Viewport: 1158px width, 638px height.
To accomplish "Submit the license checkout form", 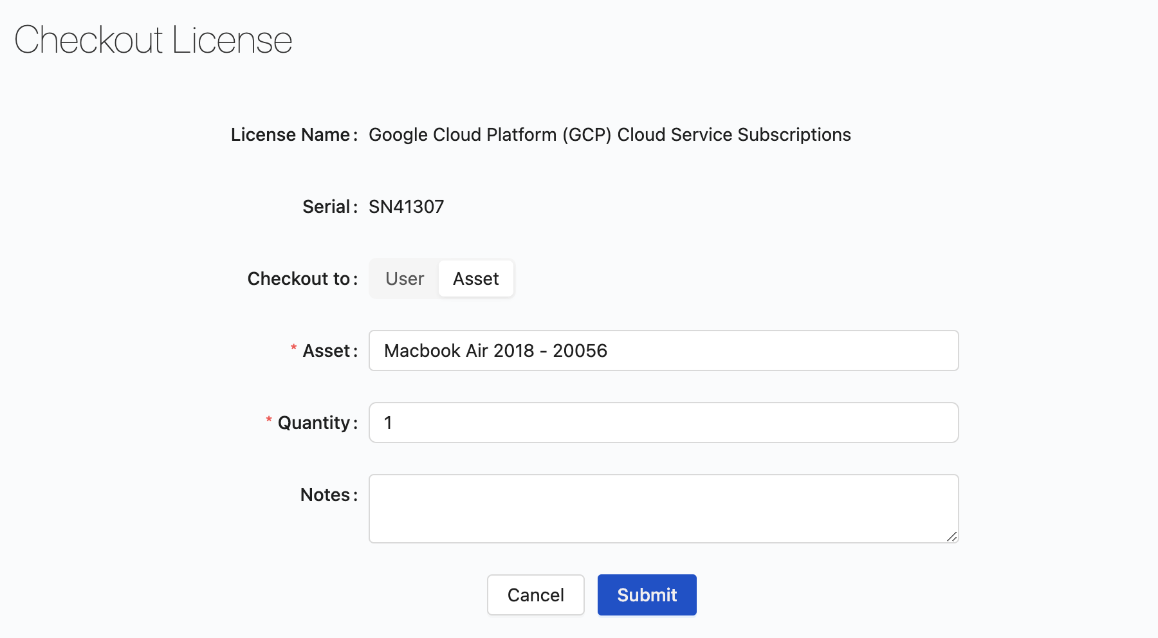I will [x=647, y=595].
